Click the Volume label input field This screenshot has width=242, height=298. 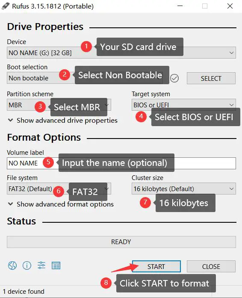coord(121,163)
